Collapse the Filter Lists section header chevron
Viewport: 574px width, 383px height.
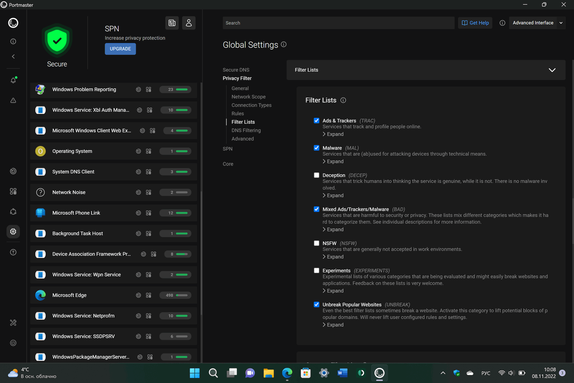[x=552, y=70]
